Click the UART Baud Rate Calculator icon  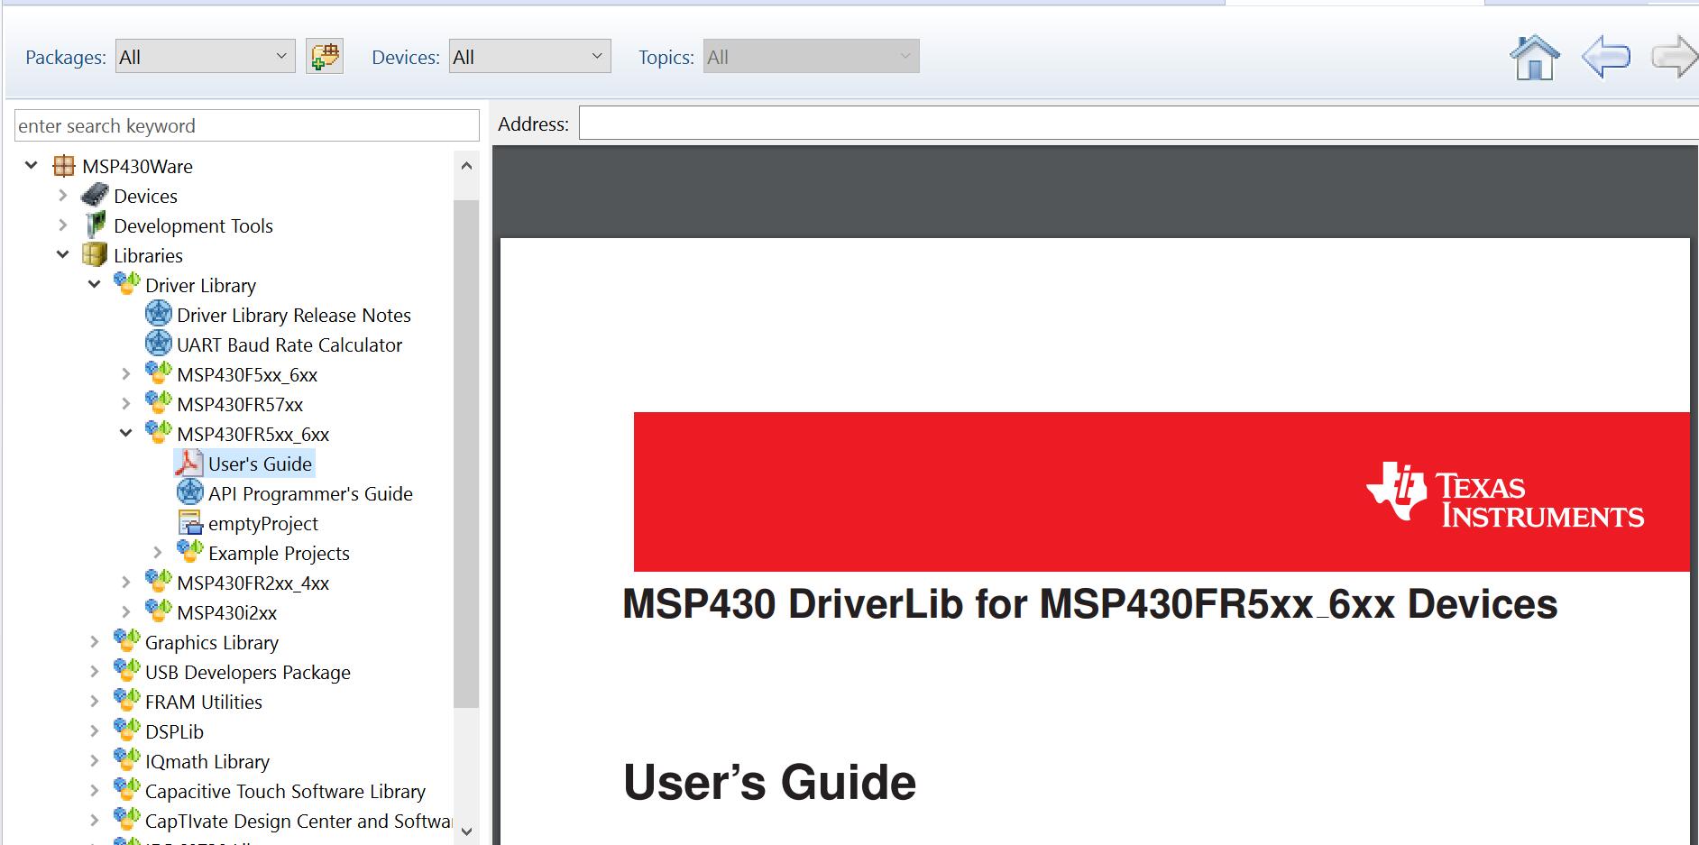click(x=159, y=344)
